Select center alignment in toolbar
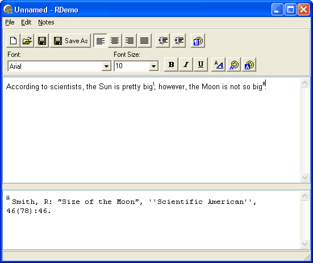The image size is (313, 263). coord(115,41)
